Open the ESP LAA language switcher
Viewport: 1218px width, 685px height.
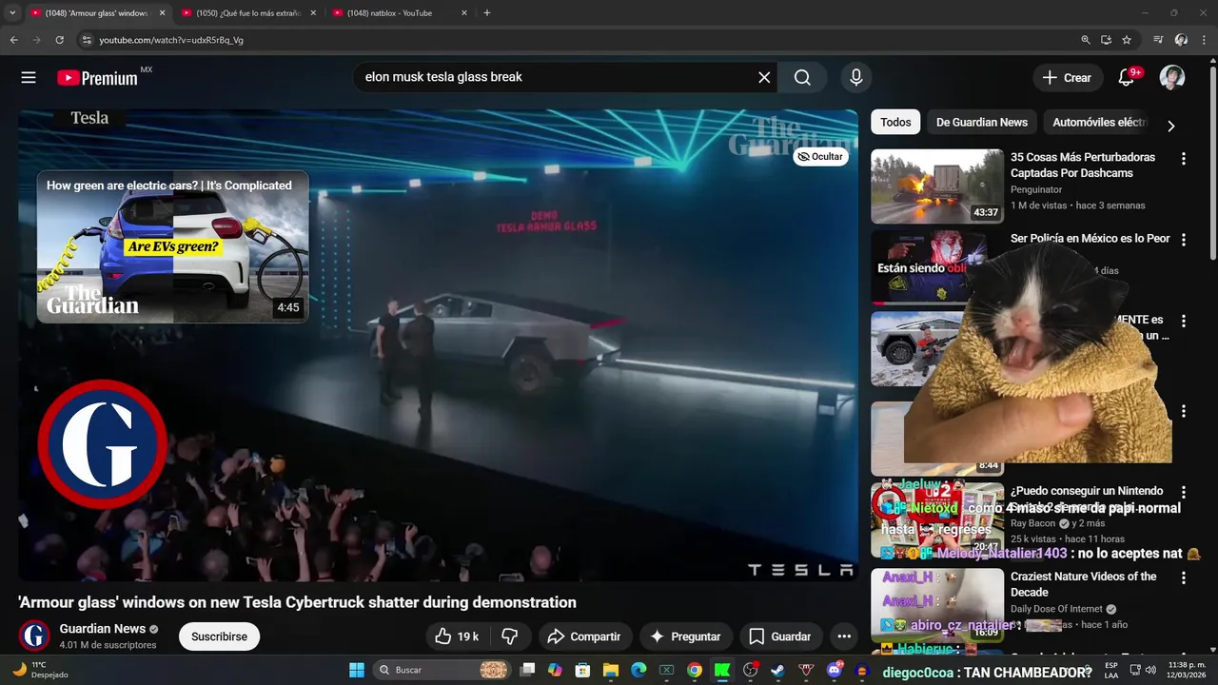pos(1110,670)
